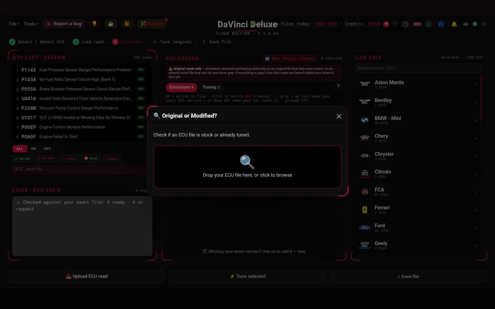Switch to the Tuning 3 tab
The width and height of the screenshot is (495, 309).
click(211, 87)
